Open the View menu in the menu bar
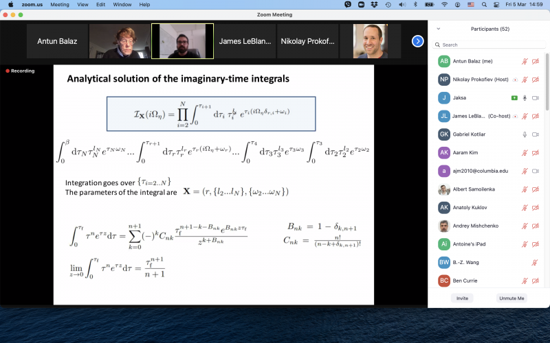Image resolution: width=550 pixels, height=343 pixels. pos(82,4)
